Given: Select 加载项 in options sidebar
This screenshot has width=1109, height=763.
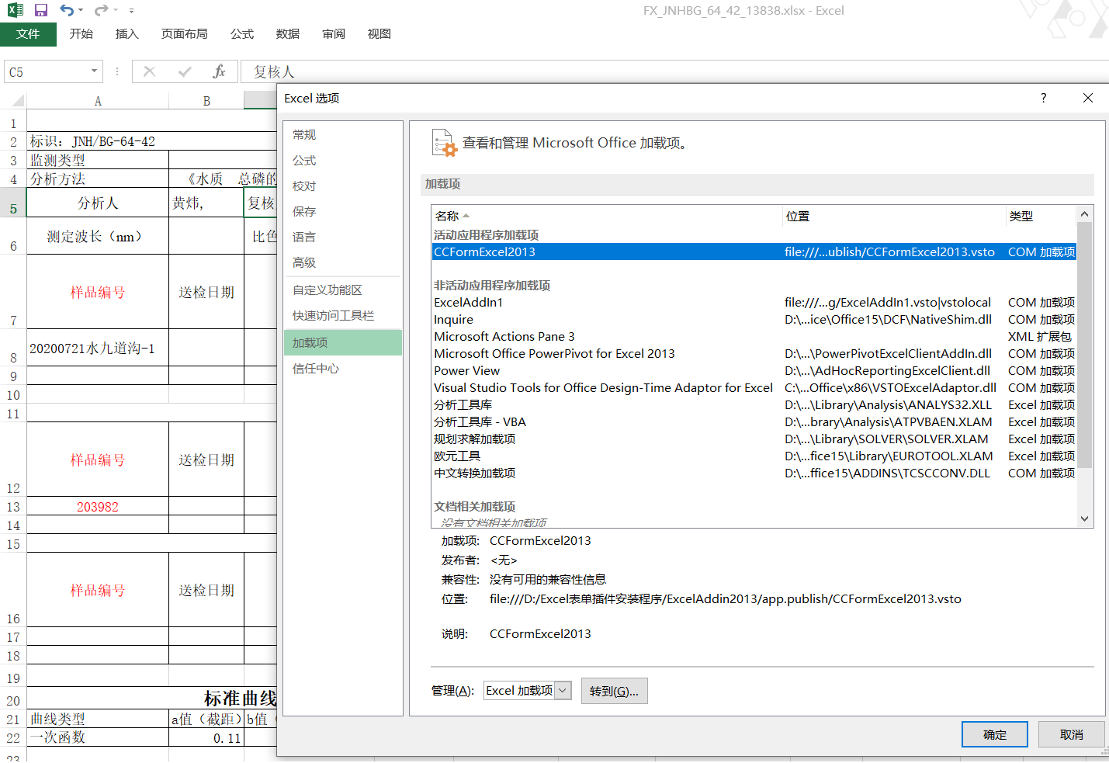Looking at the screenshot, I should (343, 342).
